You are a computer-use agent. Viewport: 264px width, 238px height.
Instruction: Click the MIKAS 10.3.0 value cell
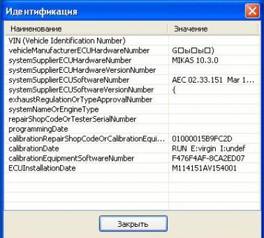pyautogui.click(x=213, y=60)
